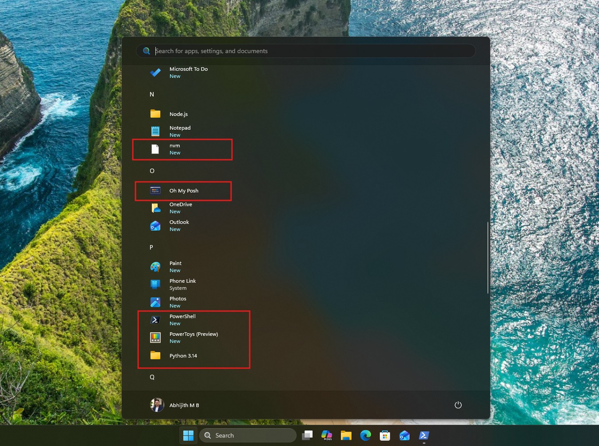Select the Node.js label
This screenshot has width=599, height=446.
point(178,114)
